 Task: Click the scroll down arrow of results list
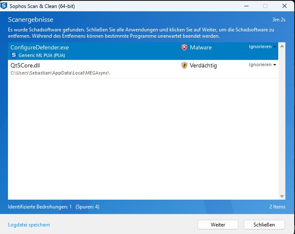pyautogui.click(x=282, y=196)
